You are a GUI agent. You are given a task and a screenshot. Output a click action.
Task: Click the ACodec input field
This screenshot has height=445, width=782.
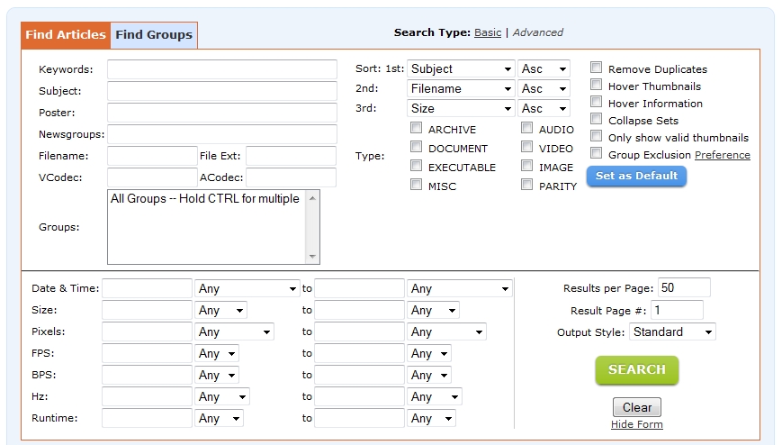coord(291,177)
